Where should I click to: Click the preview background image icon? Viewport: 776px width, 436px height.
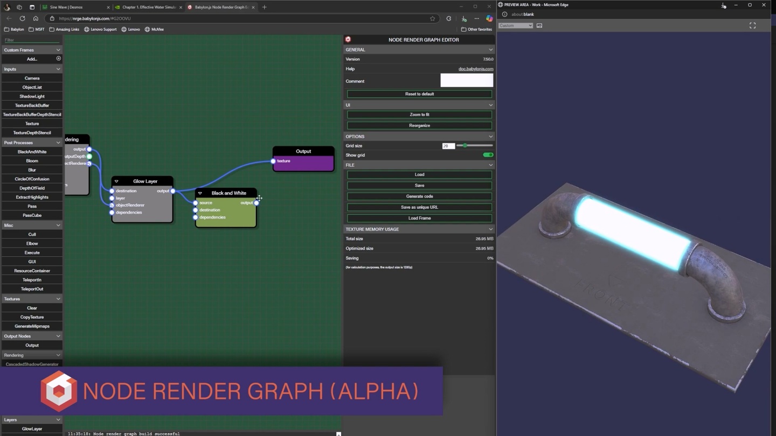(539, 25)
